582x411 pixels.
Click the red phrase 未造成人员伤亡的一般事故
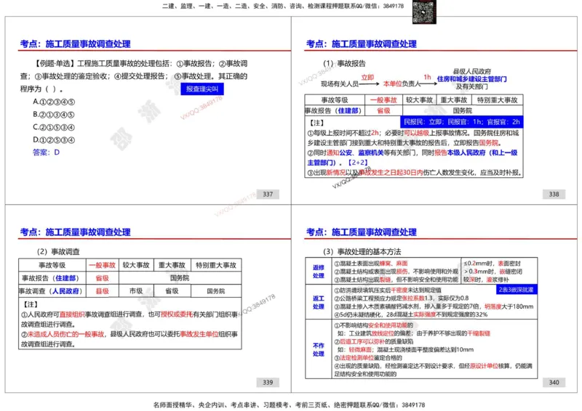(x=65, y=334)
